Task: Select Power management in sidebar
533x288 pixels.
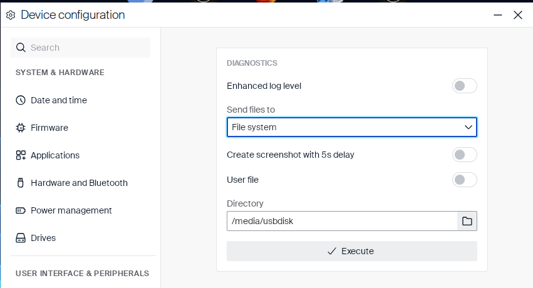Action: (71, 210)
